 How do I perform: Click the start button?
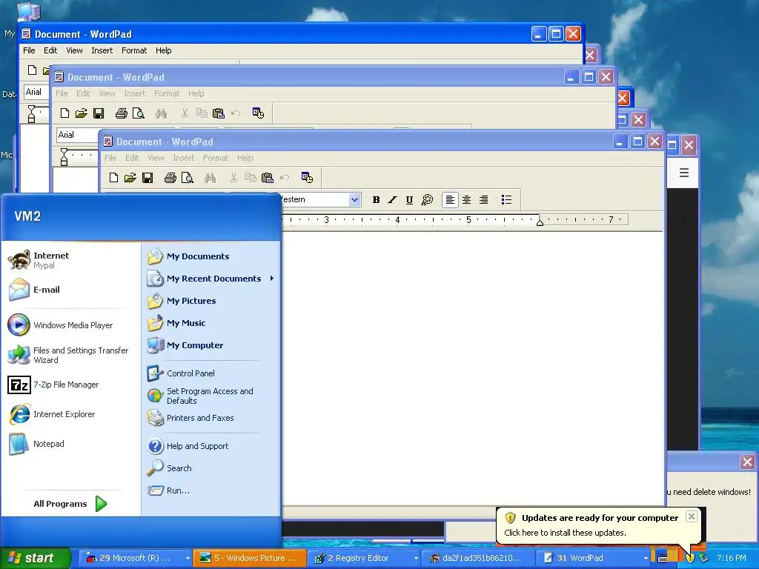point(34,558)
